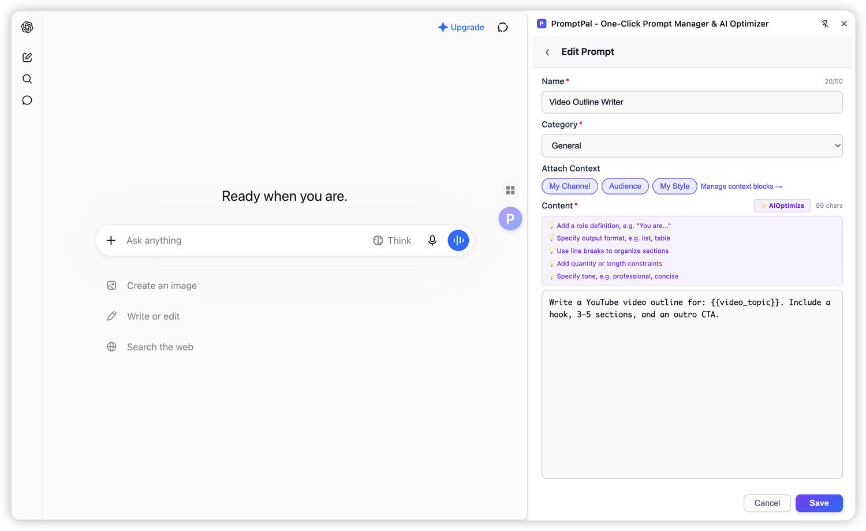Select Write or edit suggestion
Viewport: 866px width, 531px height.
pos(143,316)
